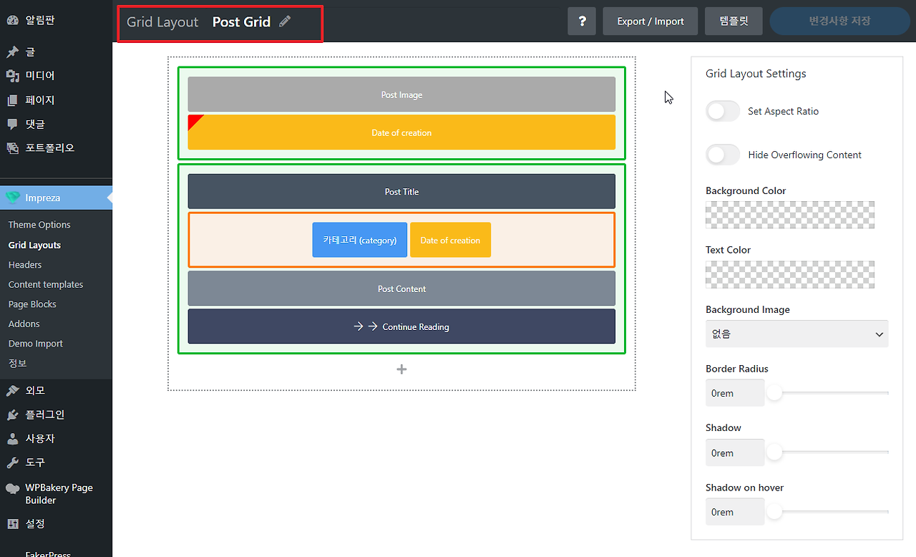Click the 변경사항 저장 save button
The image size is (916, 557).
pos(839,21)
